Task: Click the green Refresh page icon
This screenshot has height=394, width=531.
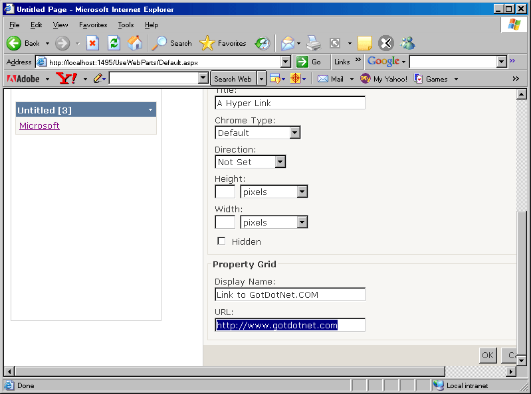Action: pos(114,43)
